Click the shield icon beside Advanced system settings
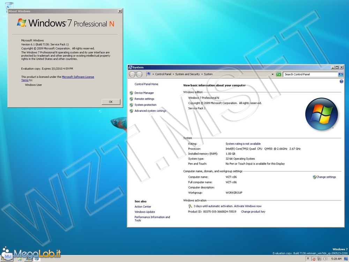Image resolution: width=349 pixels, height=262 pixels. coord(131,111)
